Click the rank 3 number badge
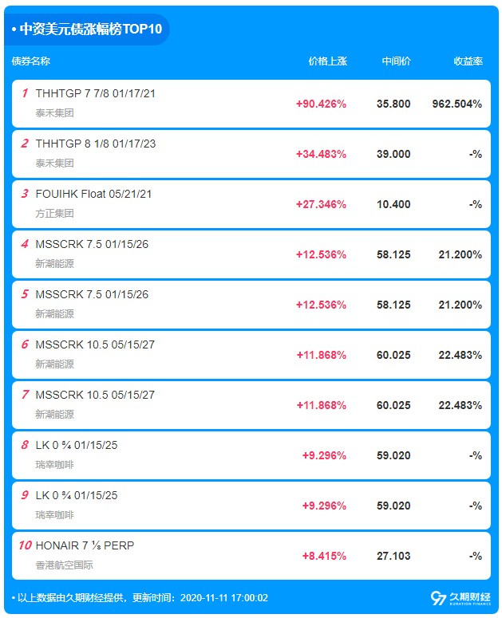This screenshot has height=618, width=502. [25, 194]
